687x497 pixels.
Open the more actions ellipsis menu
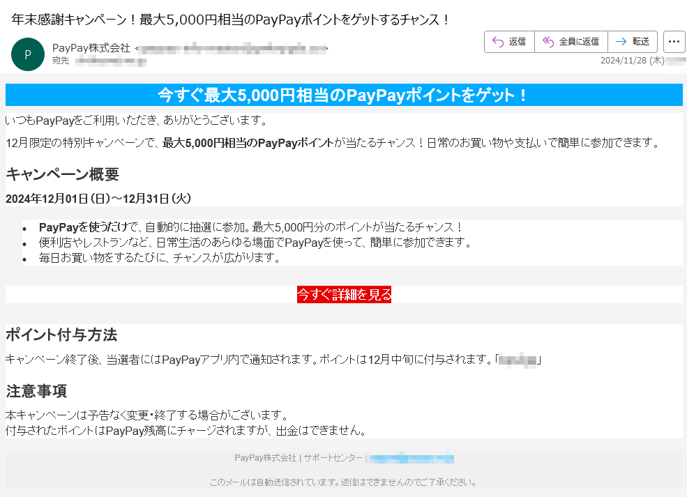674,42
